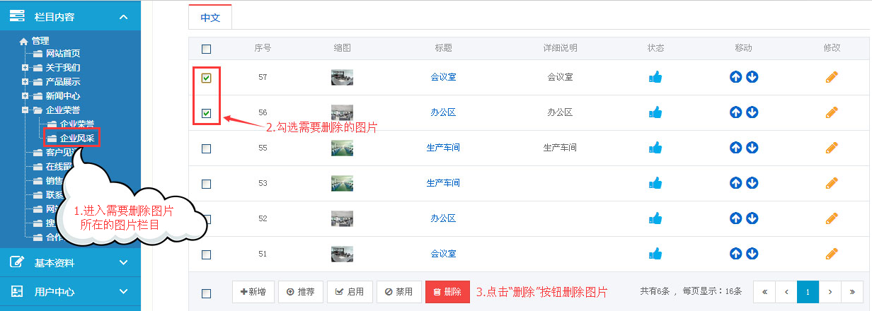Click the move-down arrow for row 57
Viewport: 872px width, 311px height.
(x=752, y=77)
